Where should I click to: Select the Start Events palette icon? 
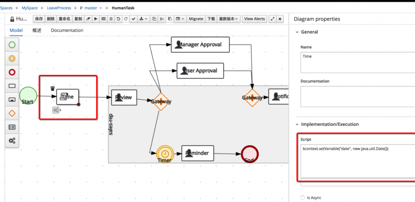click(12, 45)
